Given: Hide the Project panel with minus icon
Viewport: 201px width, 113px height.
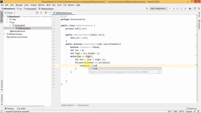Looking at the screenshot, I should tap(50, 13).
